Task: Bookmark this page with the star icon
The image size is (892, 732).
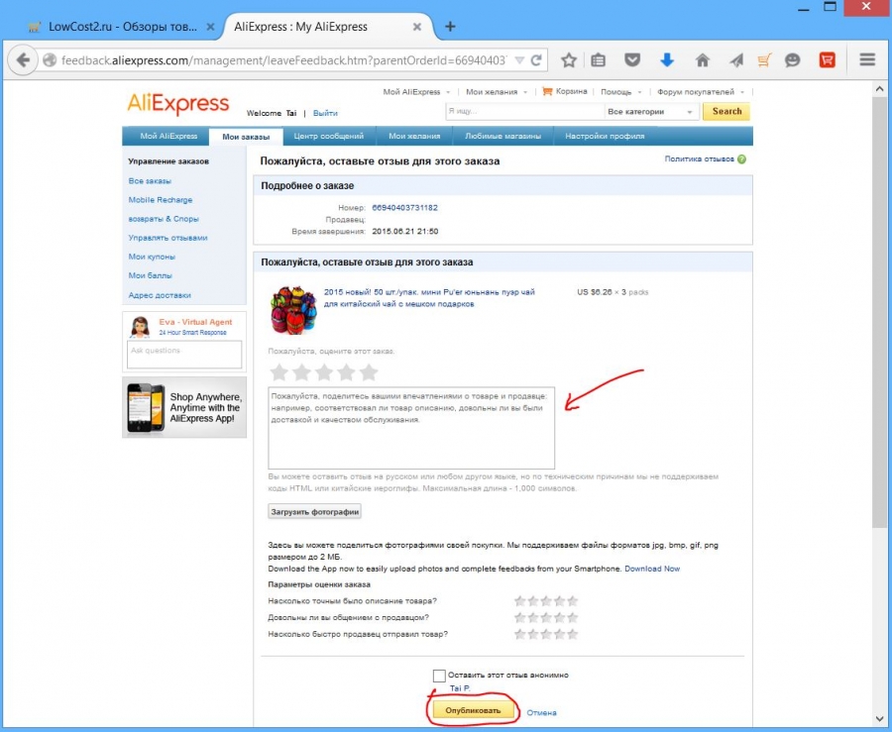Action: (568, 59)
